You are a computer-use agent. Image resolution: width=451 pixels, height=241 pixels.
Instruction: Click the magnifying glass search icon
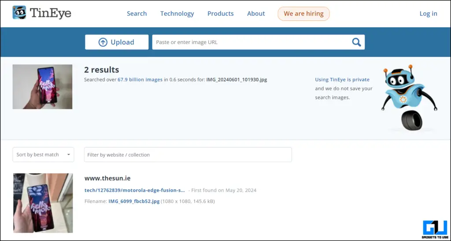tap(356, 42)
